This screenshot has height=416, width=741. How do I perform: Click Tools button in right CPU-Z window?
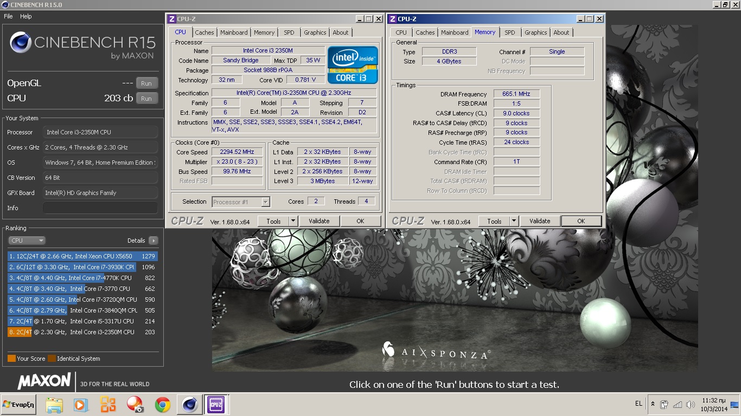494,221
